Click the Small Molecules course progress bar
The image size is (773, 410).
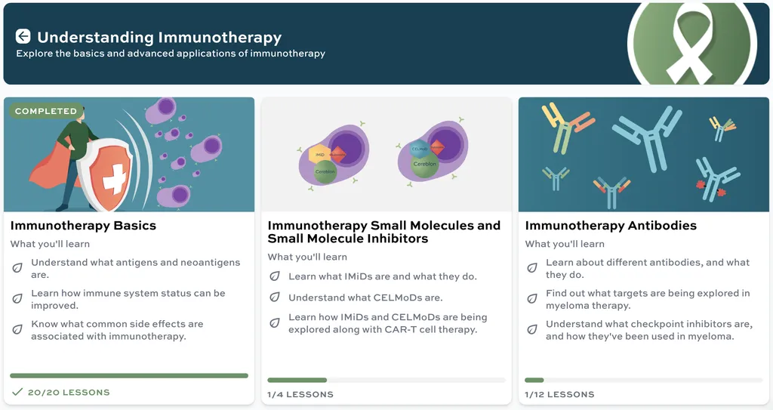386,380
